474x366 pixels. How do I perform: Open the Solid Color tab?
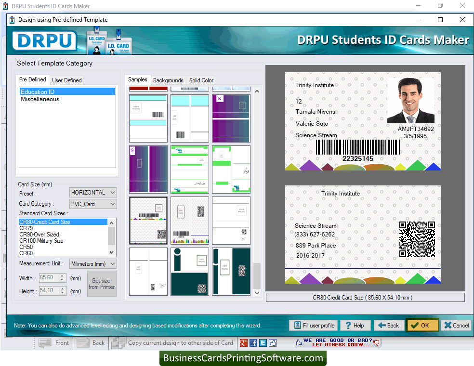point(201,80)
